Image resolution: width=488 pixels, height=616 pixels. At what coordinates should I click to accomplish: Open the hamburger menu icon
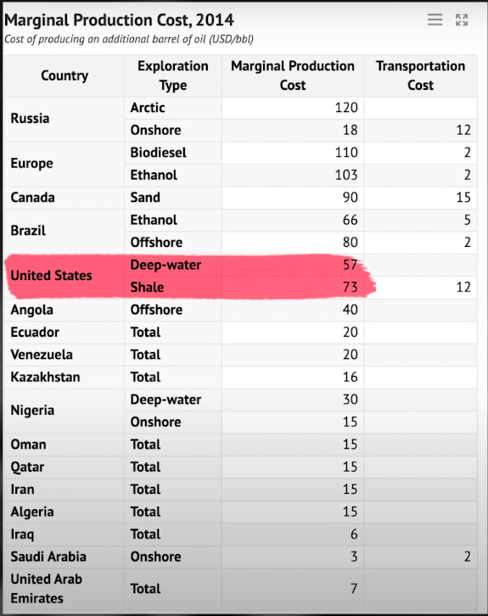click(435, 20)
